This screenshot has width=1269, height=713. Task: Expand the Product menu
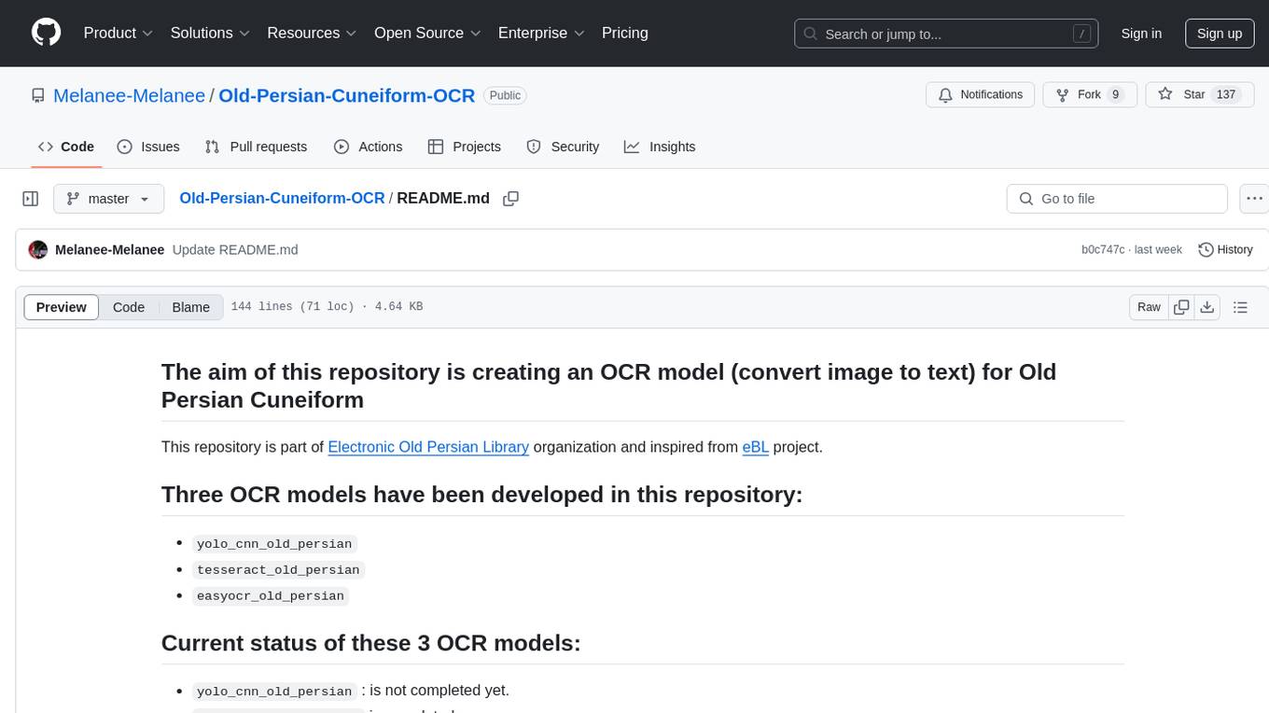[x=119, y=33]
